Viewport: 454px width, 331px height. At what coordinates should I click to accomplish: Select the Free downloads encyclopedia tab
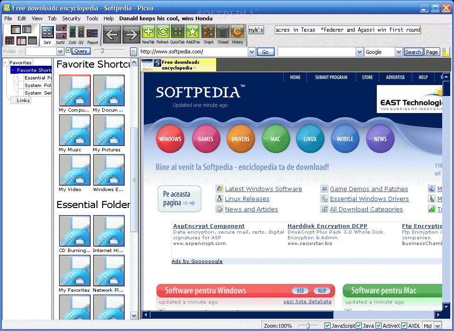[178, 65]
